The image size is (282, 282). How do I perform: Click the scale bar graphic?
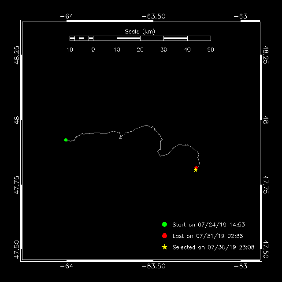pyautogui.click(x=140, y=38)
